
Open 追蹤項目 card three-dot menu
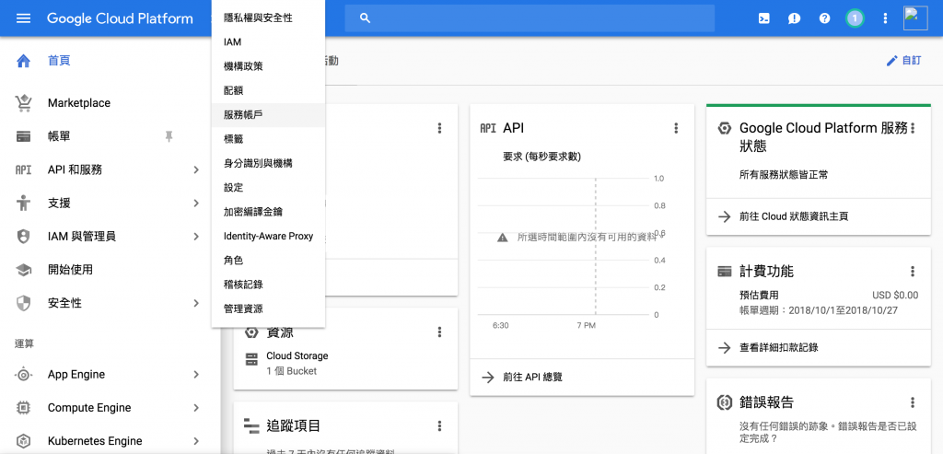(x=439, y=425)
